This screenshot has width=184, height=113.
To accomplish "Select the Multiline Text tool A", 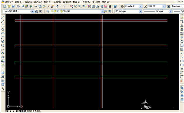I will [x=3, y=89].
